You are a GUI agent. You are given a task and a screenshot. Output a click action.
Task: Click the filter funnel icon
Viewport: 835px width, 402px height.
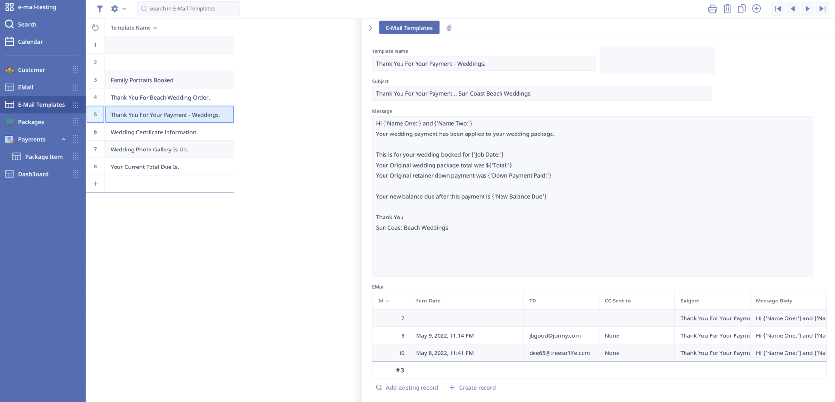100,9
